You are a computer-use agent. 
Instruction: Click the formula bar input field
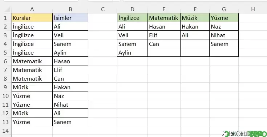pyautogui.click(x=195, y=1)
